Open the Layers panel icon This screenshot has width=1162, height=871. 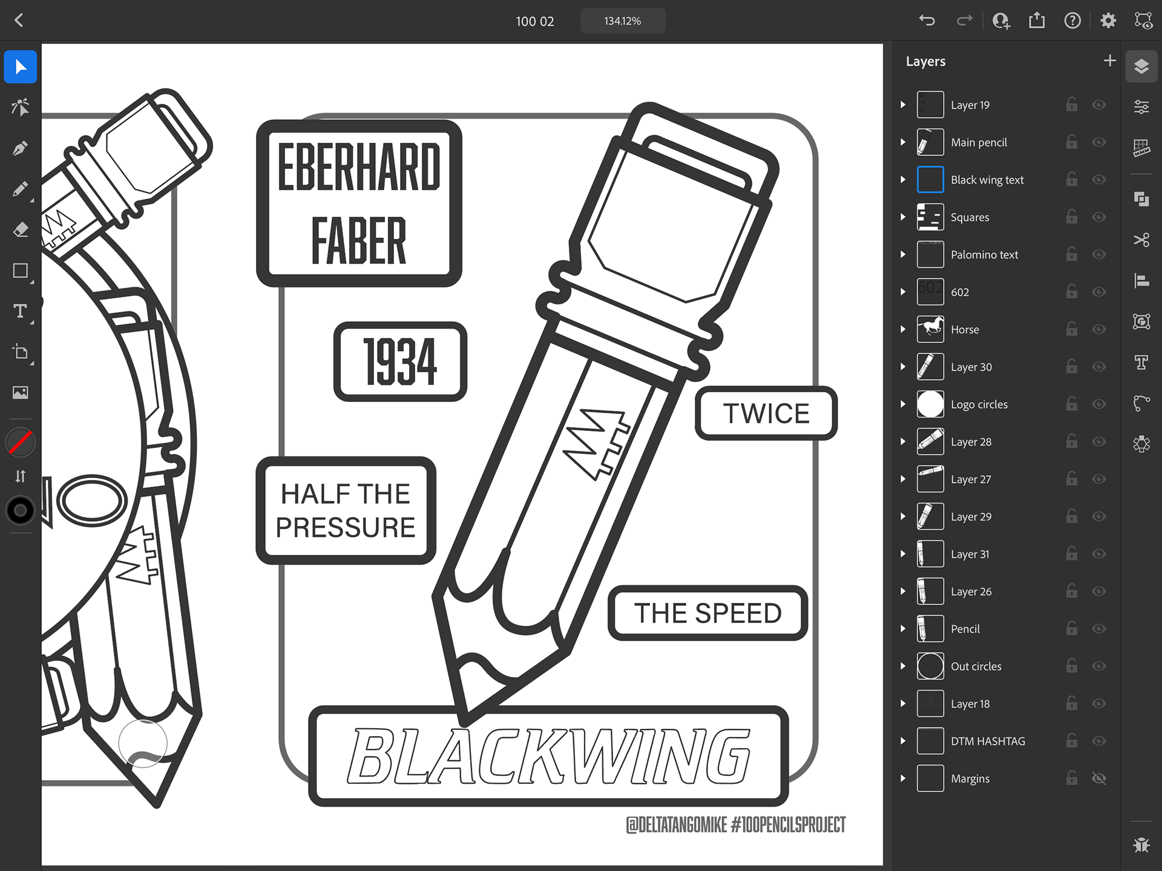click(x=1141, y=66)
